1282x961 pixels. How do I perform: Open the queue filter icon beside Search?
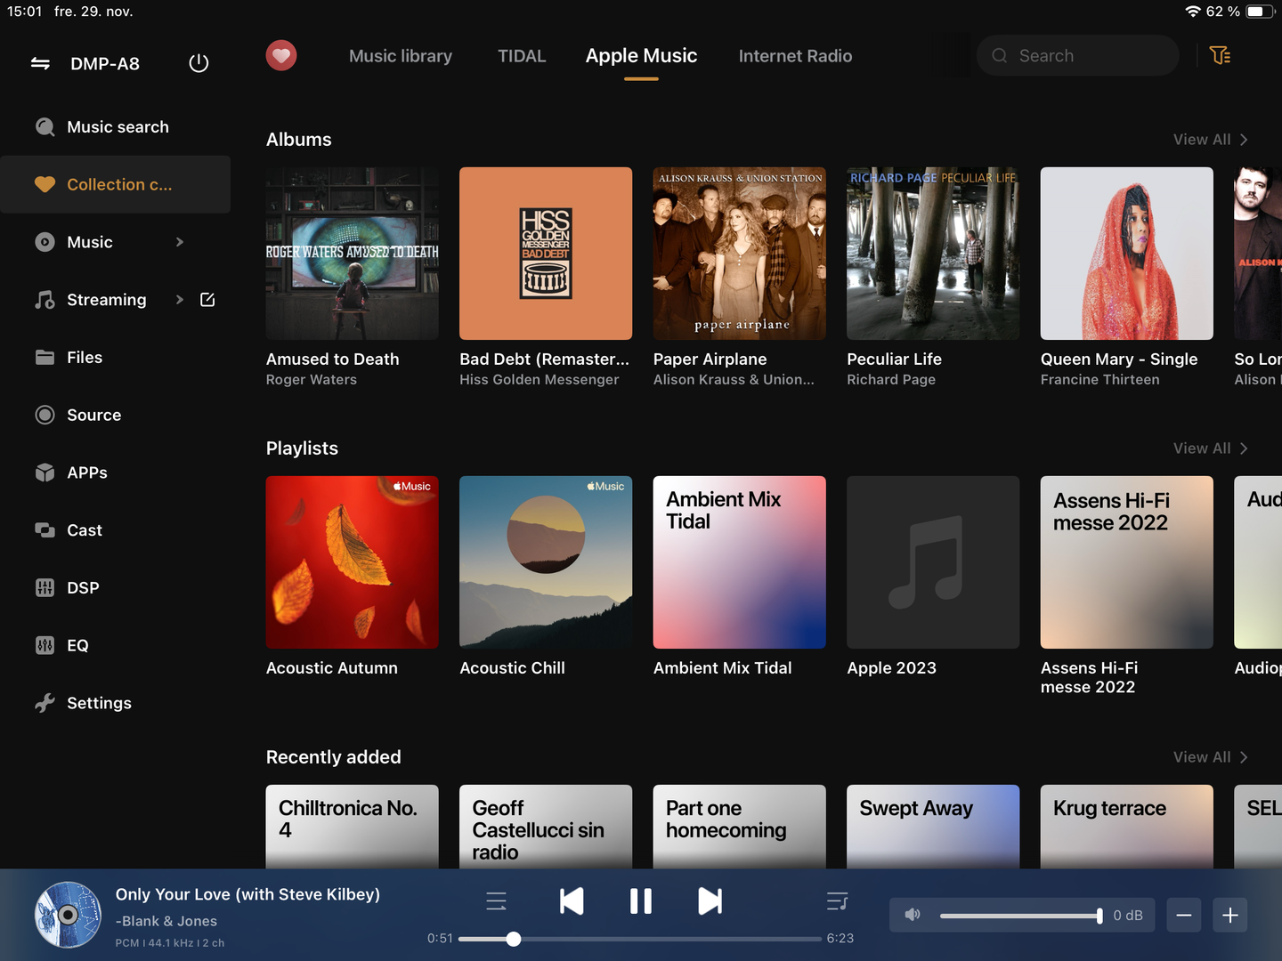pos(1221,55)
